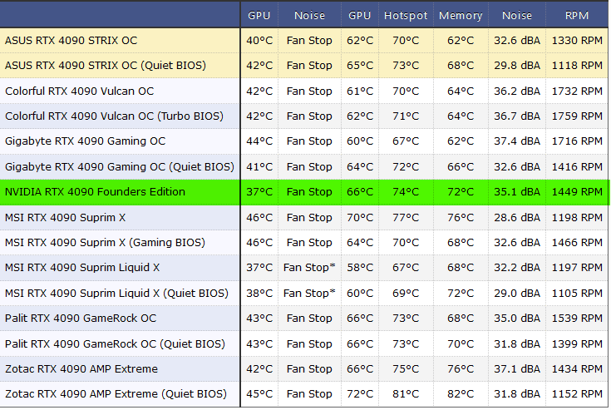611x410 pixels.
Task: Click the 36.2 dBA noise value
Action: tap(517, 91)
